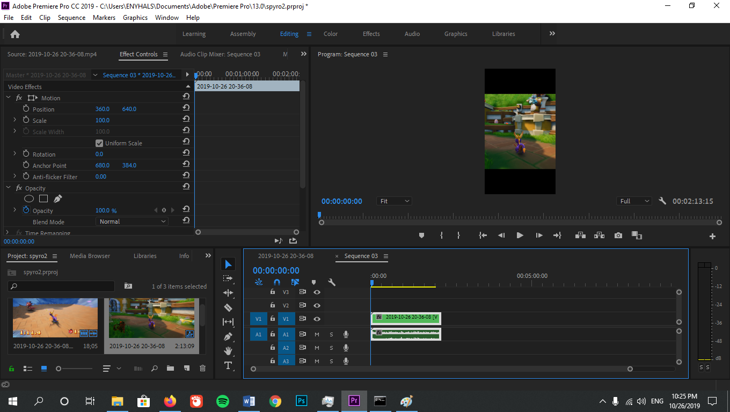
Task: Click New Item icon in Project panel
Action: tap(186, 369)
